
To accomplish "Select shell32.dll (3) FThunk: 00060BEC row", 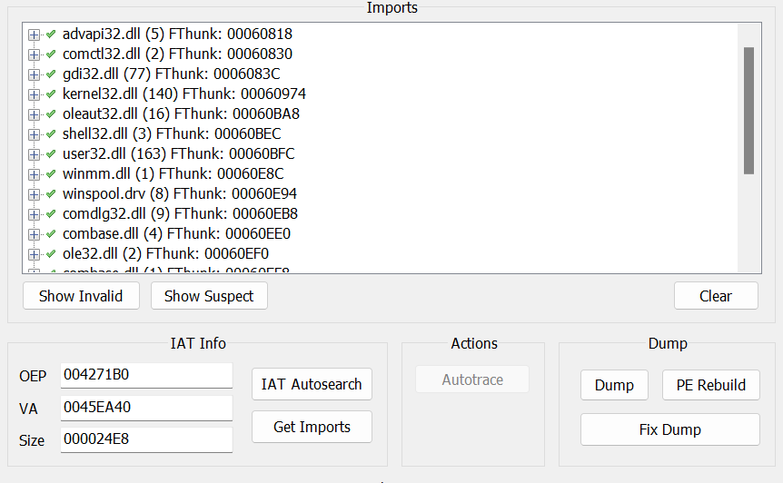I will 172,133.
